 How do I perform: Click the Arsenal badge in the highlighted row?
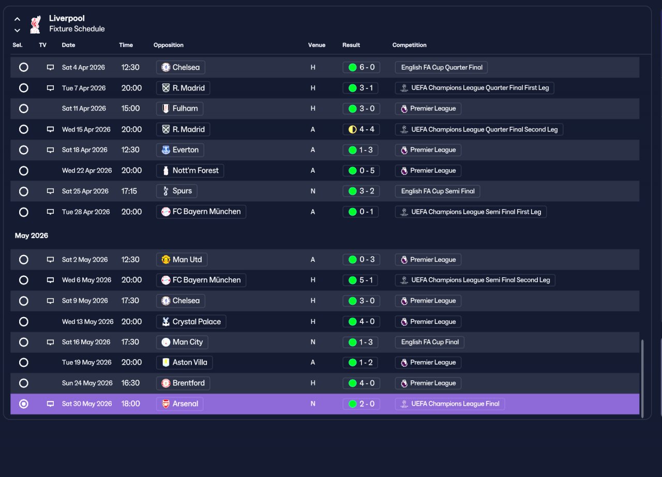(165, 404)
